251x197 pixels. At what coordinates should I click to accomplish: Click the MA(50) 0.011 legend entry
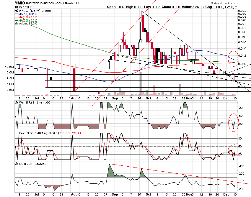pyautogui.click(x=27, y=14)
